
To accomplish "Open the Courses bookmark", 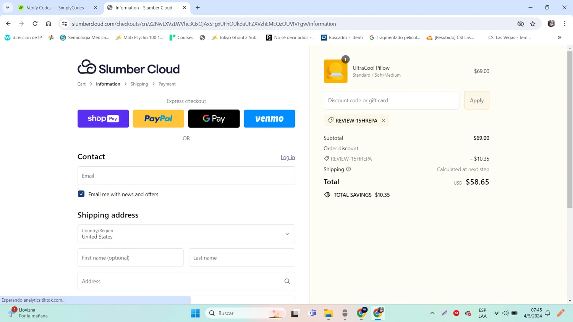I will pyautogui.click(x=181, y=37).
